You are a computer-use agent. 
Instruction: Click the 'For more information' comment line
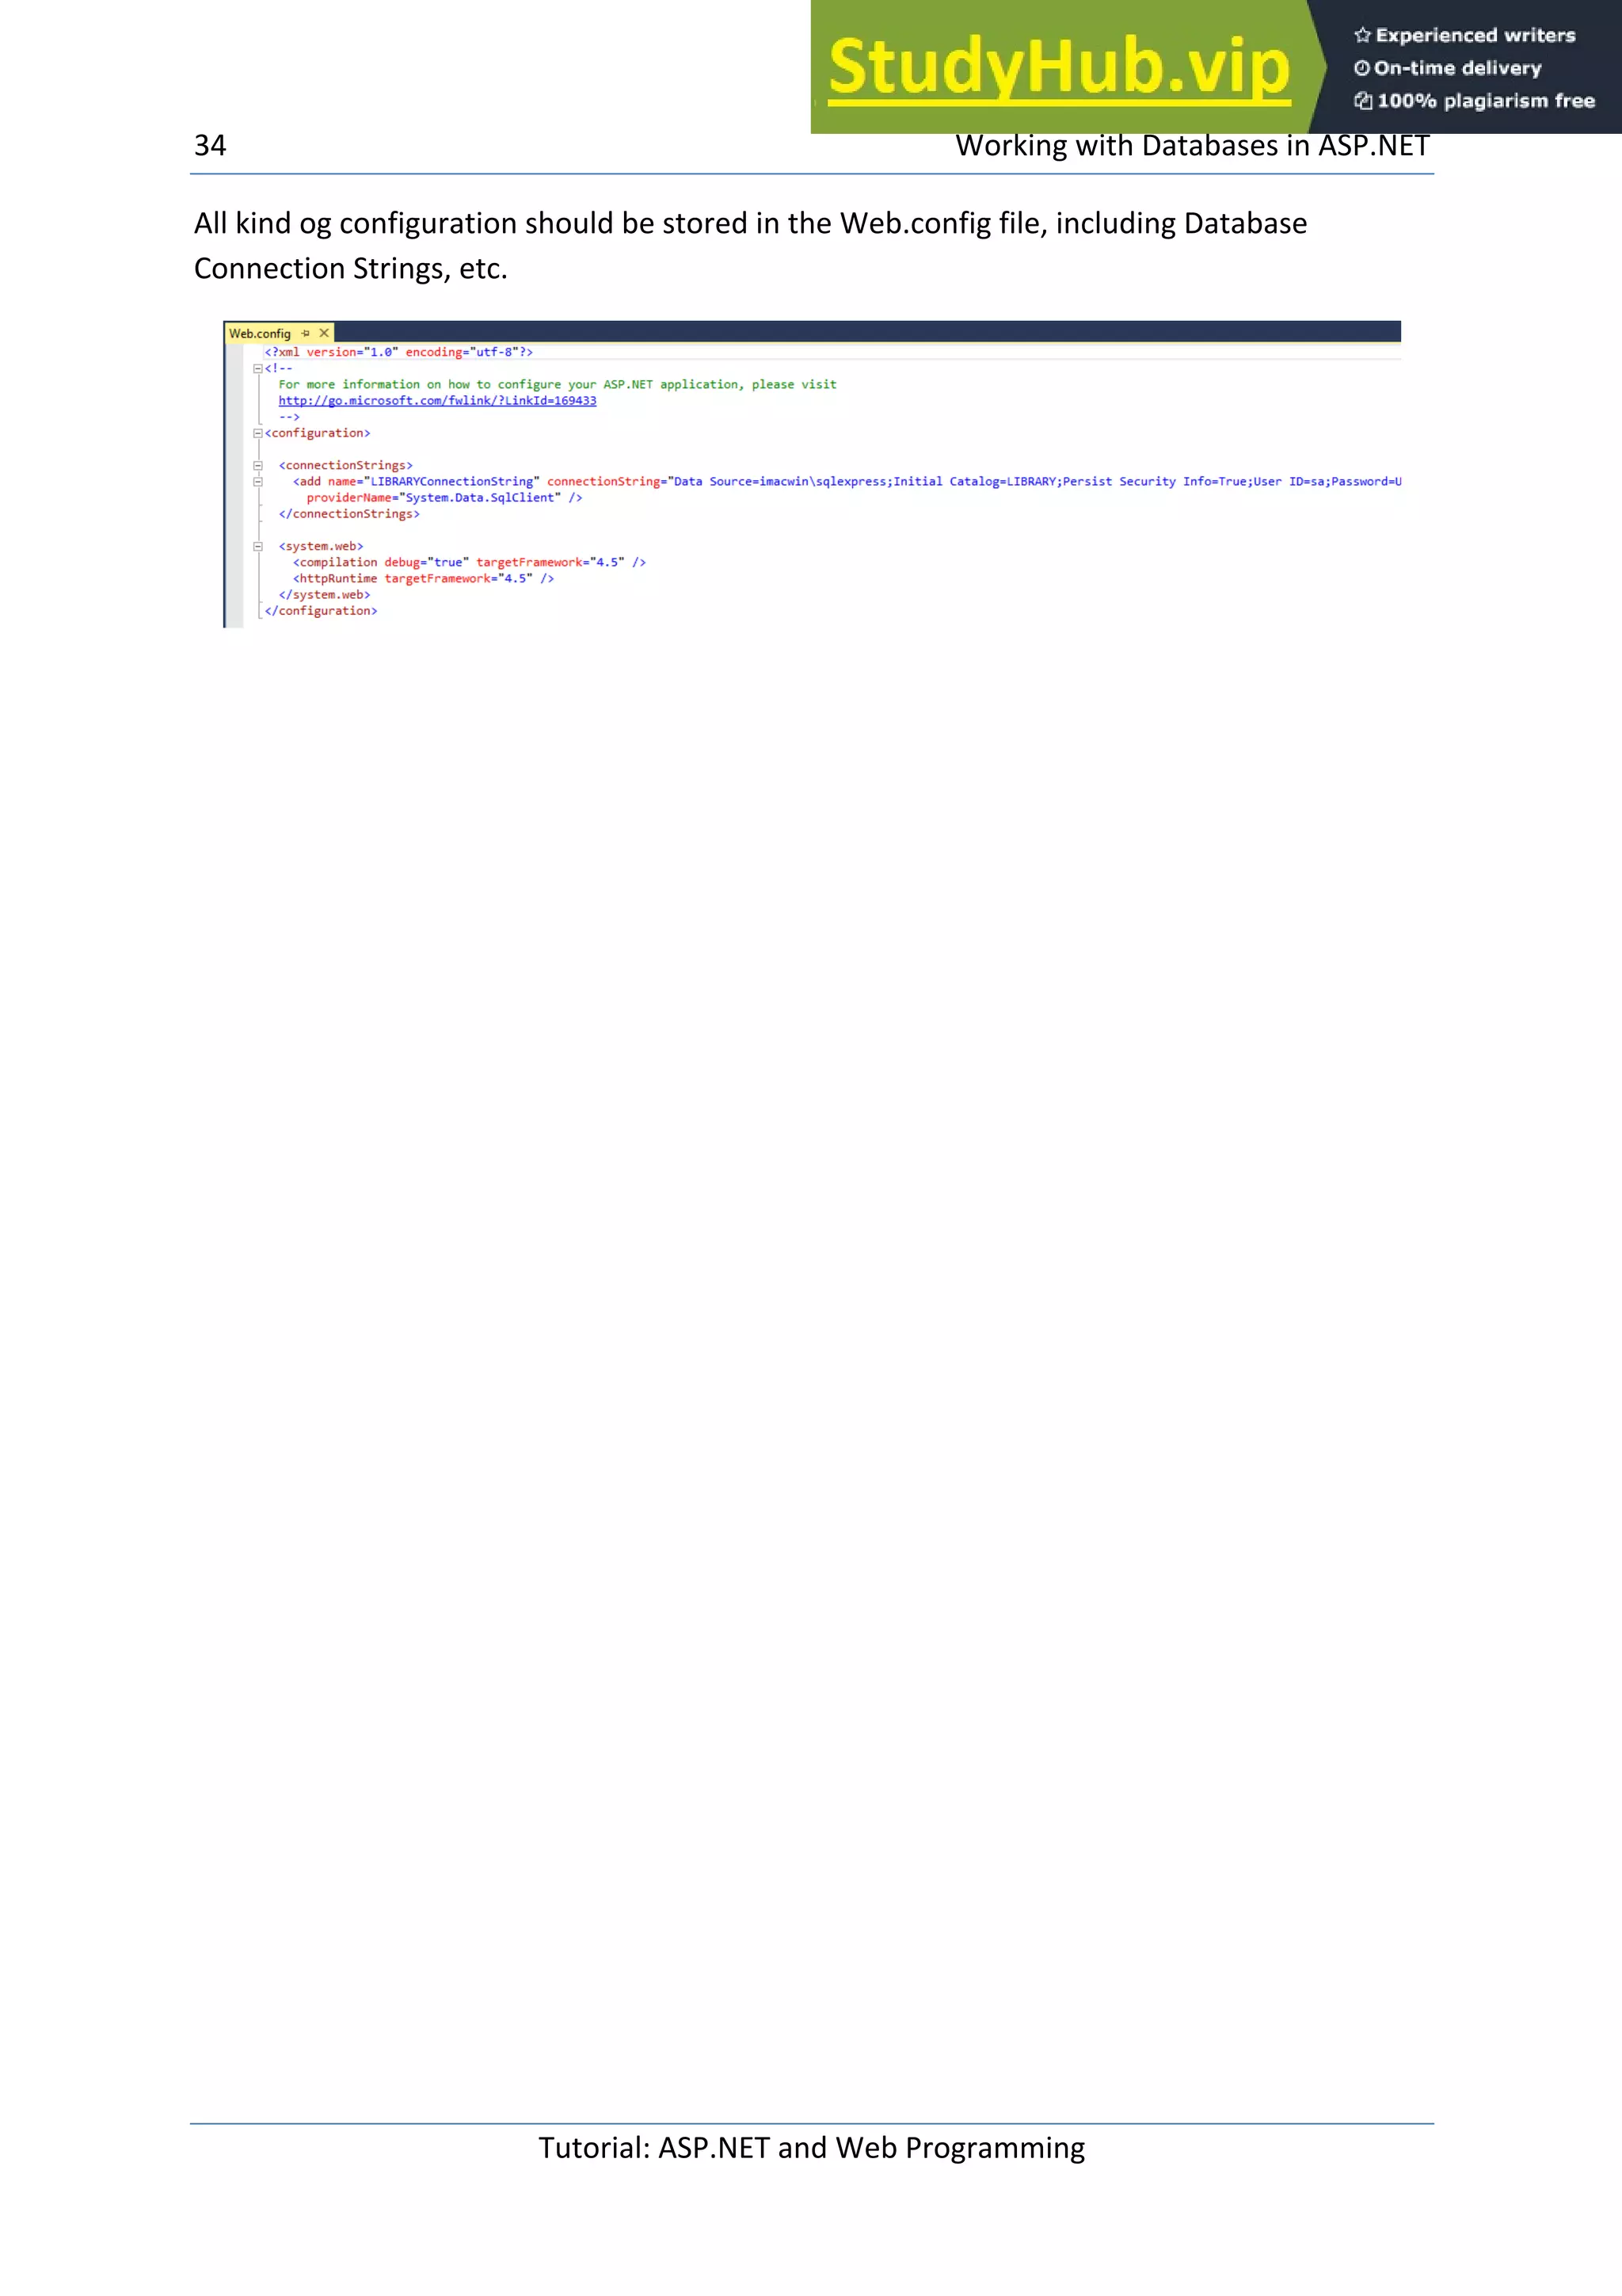pos(557,385)
